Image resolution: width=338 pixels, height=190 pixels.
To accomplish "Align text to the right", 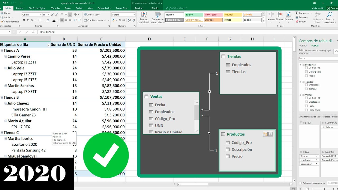I will tap(70, 20).
